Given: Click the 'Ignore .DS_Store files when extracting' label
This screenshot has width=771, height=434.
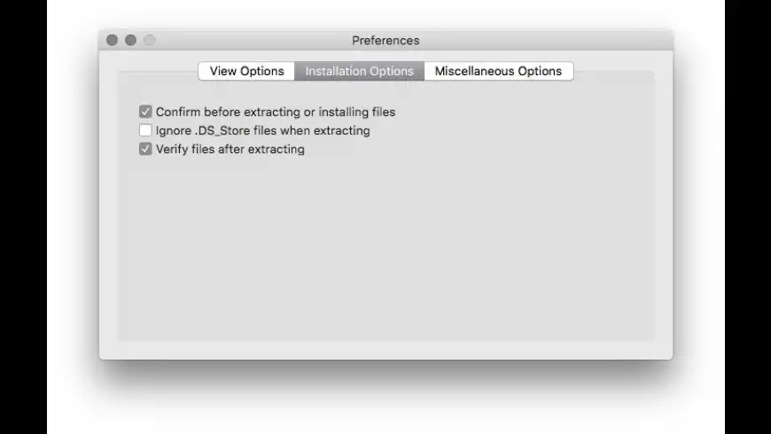Looking at the screenshot, I should [263, 131].
